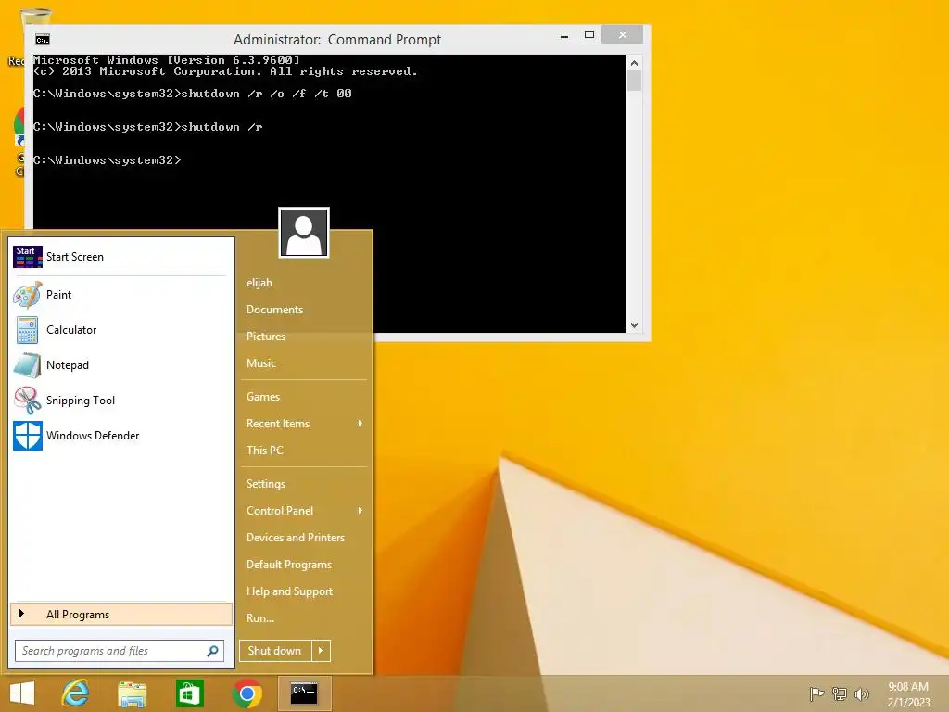Expand Control Panel submenu arrow
Viewport: 949px width, 712px height.
[361, 511]
